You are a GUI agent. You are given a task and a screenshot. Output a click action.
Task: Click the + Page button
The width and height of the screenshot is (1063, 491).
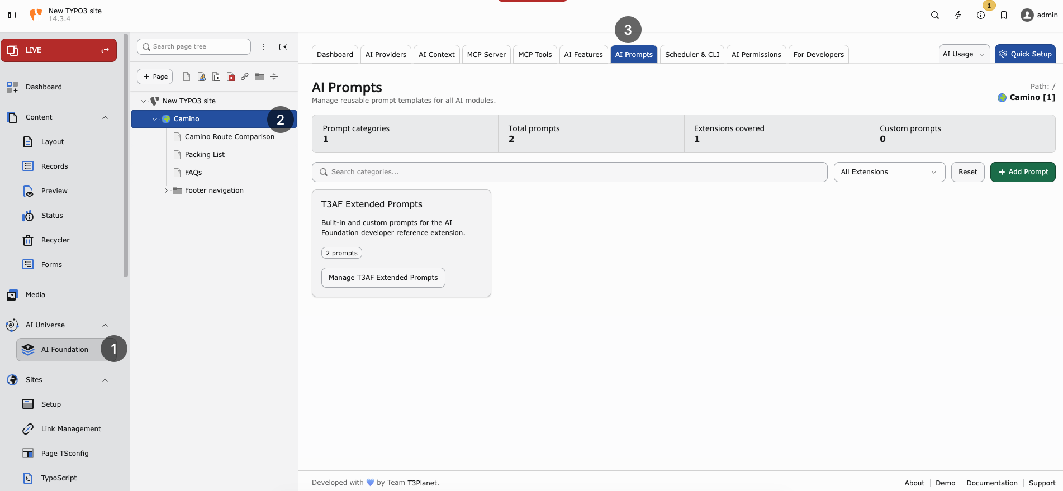155,77
